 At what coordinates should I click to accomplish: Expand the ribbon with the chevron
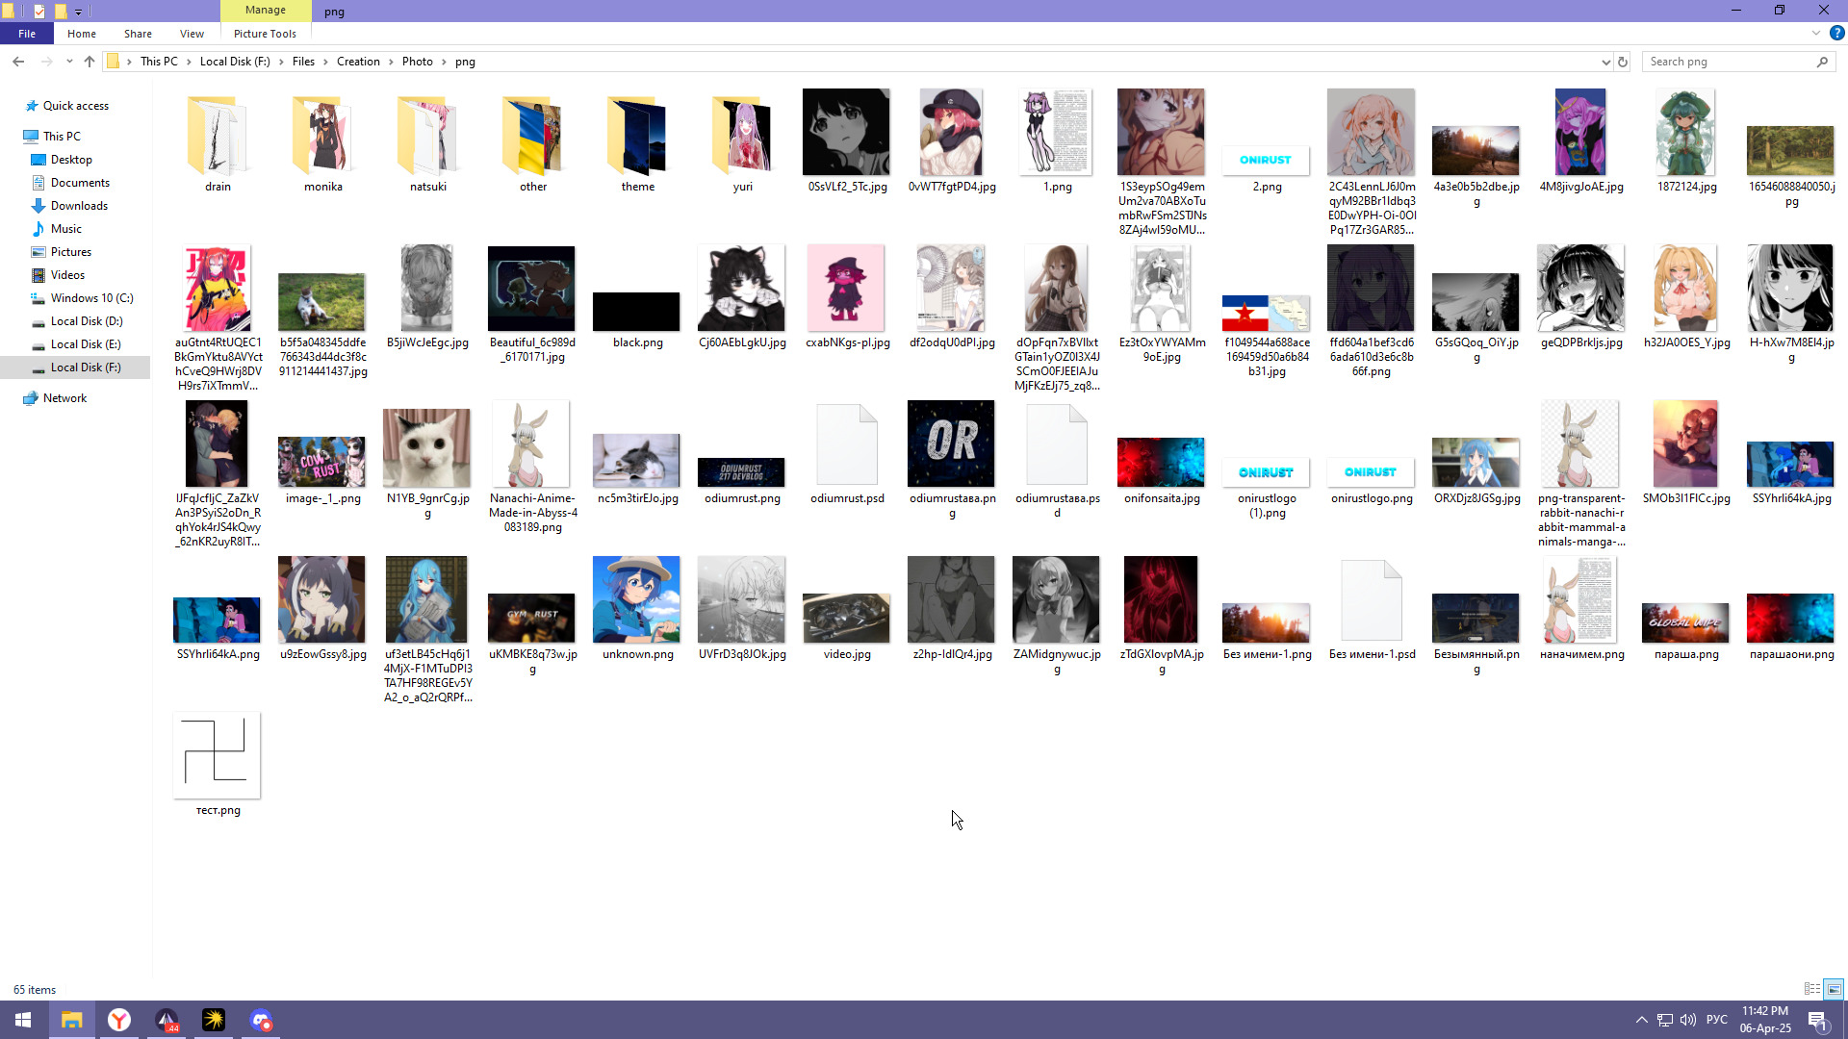click(x=1816, y=33)
